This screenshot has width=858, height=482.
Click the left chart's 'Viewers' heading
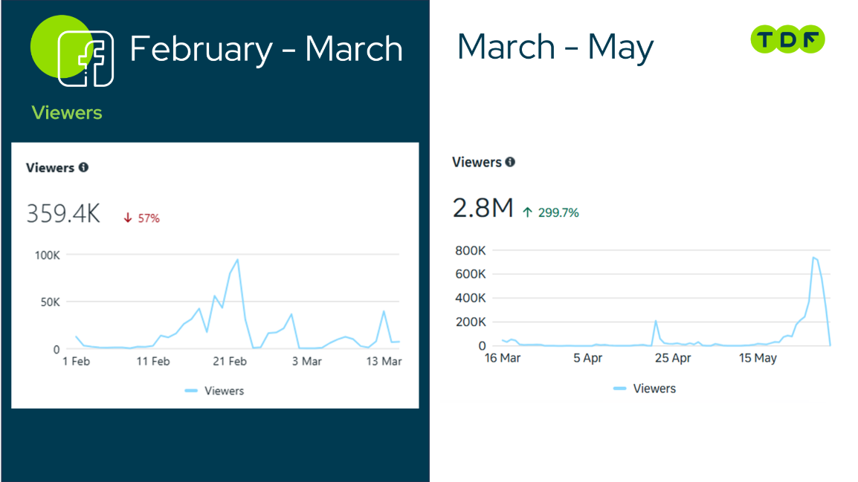(50, 168)
